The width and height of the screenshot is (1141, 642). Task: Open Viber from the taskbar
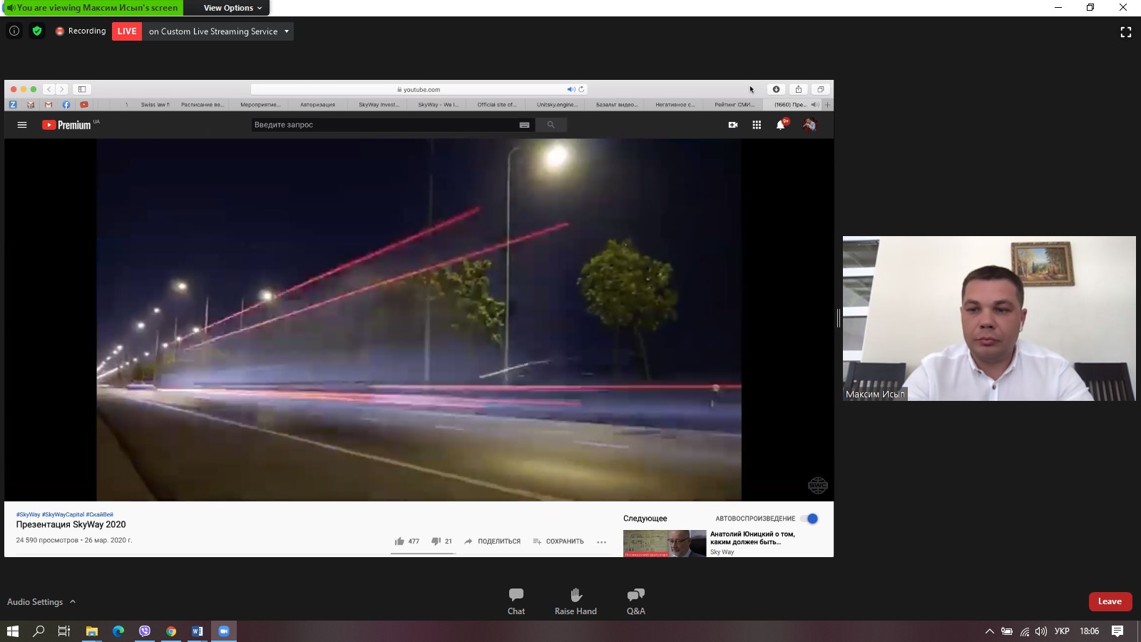[145, 631]
